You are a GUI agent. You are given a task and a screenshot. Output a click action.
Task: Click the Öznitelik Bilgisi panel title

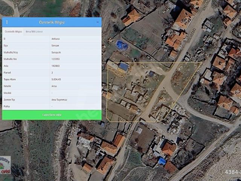(x=52, y=22)
